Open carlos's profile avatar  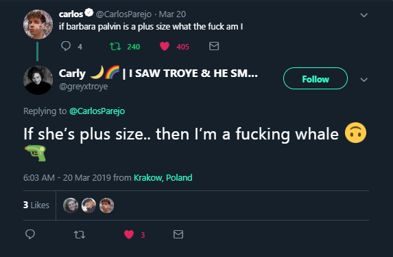coord(38,24)
